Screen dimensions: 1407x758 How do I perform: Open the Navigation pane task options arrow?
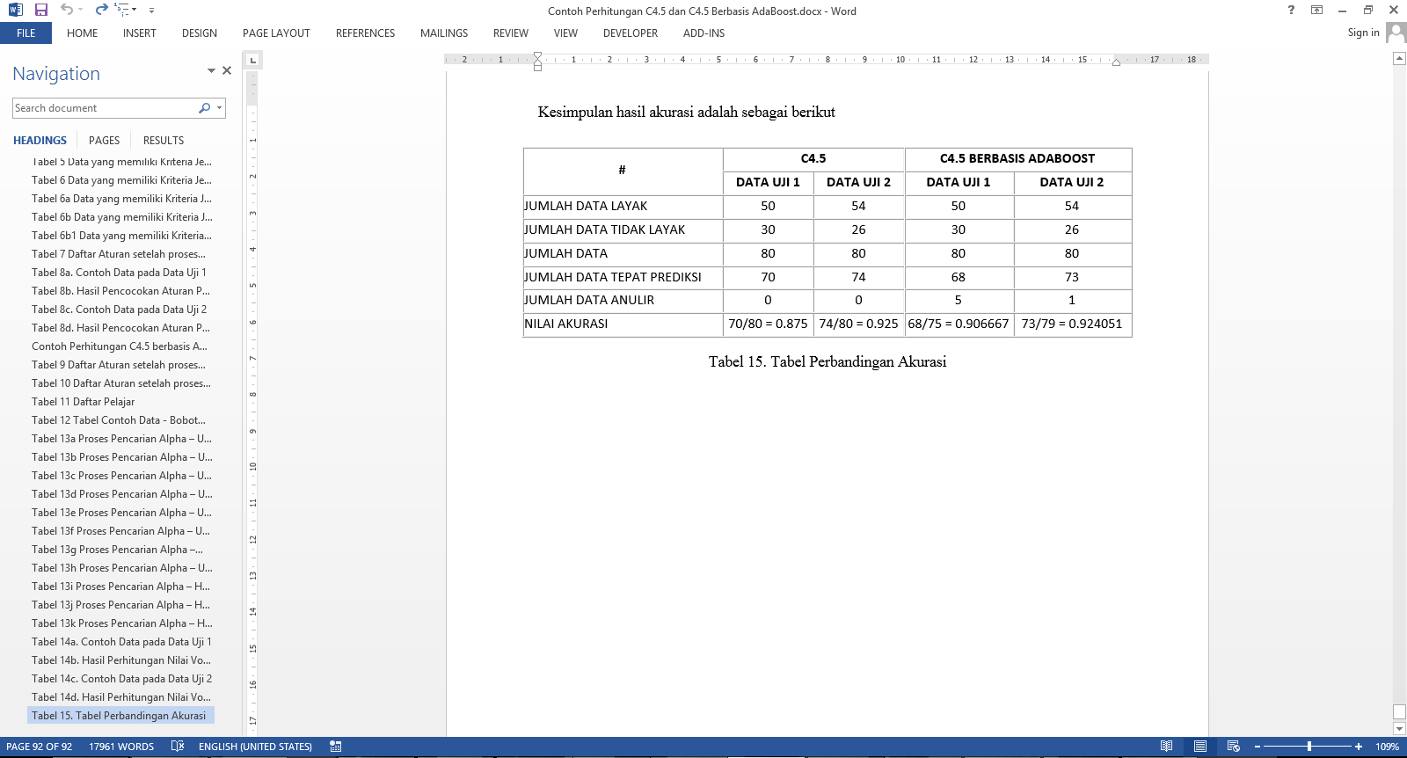[211, 70]
